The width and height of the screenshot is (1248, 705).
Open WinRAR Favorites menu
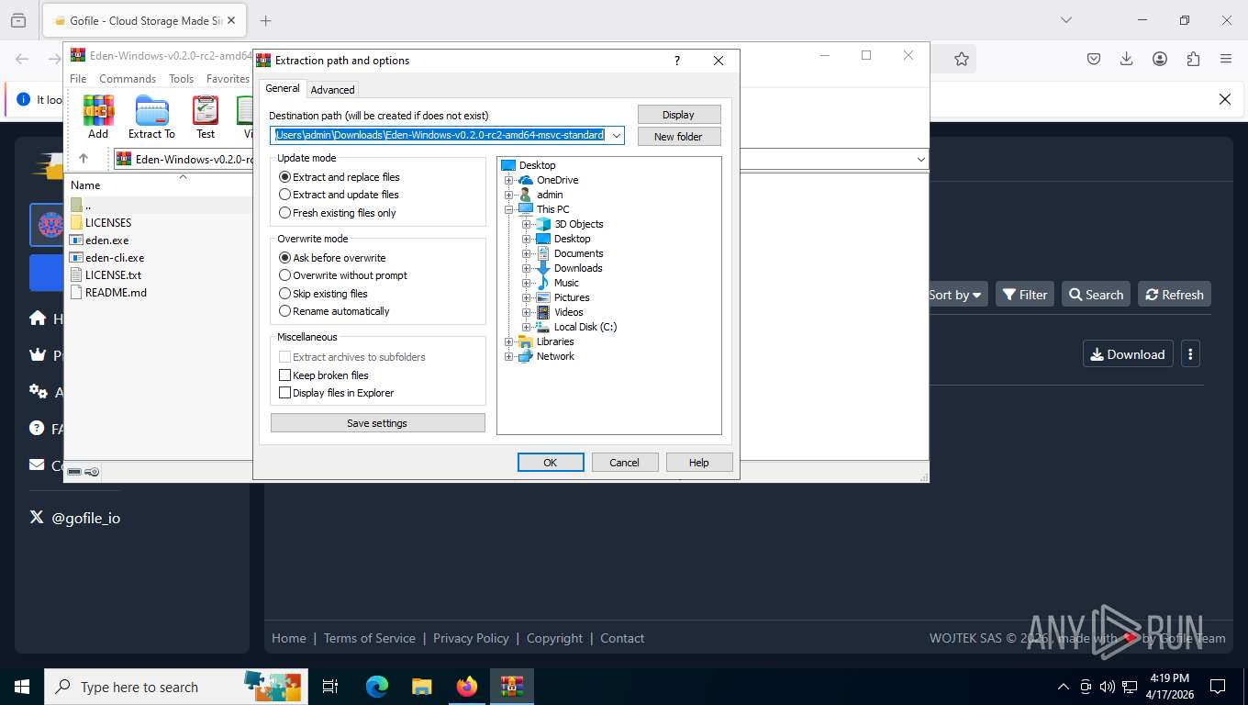pos(228,79)
